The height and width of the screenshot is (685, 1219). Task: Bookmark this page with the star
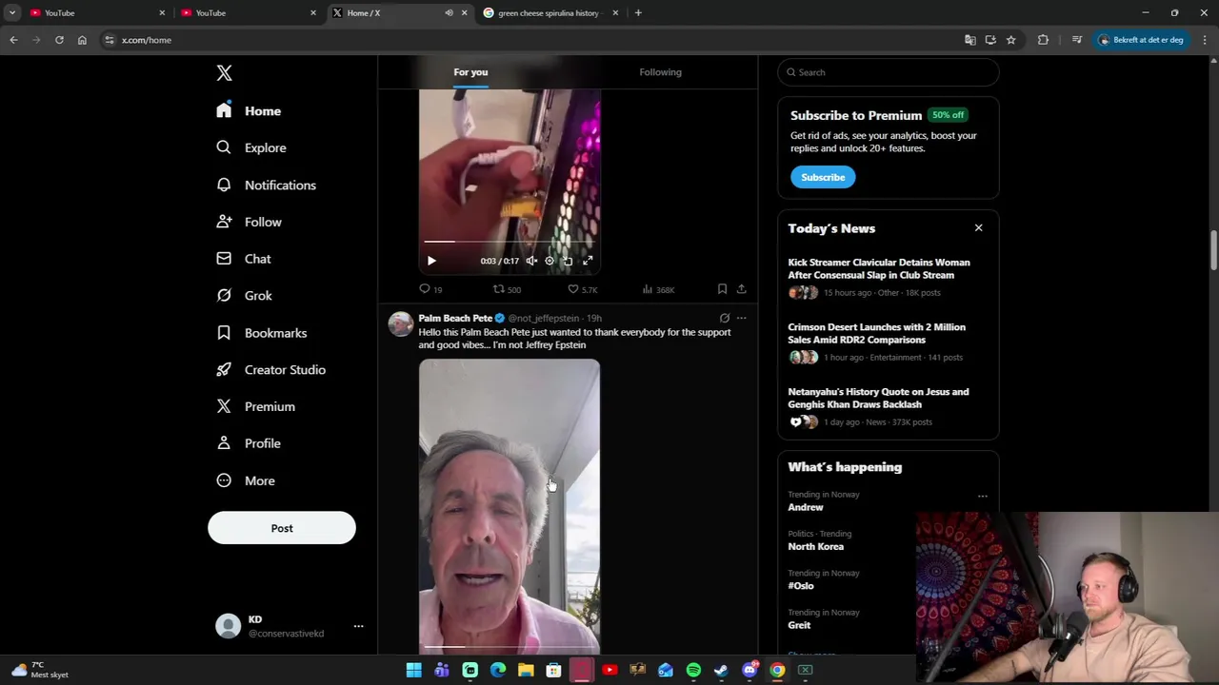click(1010, 40)
